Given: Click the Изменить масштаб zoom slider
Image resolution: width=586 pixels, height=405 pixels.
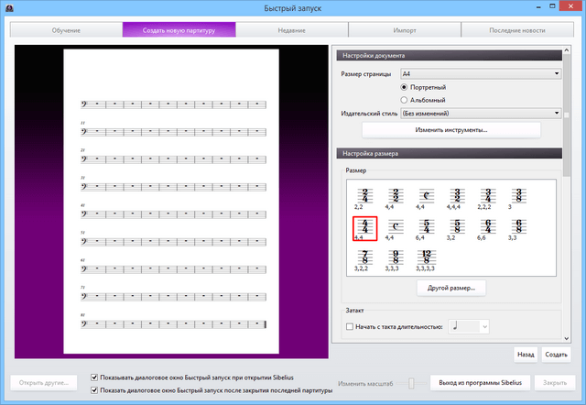Looking at the screenshot, I should coord(411,383).
